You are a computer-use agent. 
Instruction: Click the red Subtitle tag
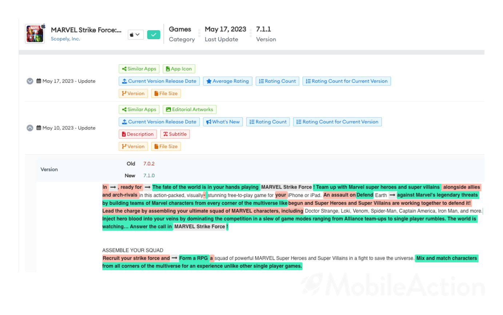tap(175, 134)
